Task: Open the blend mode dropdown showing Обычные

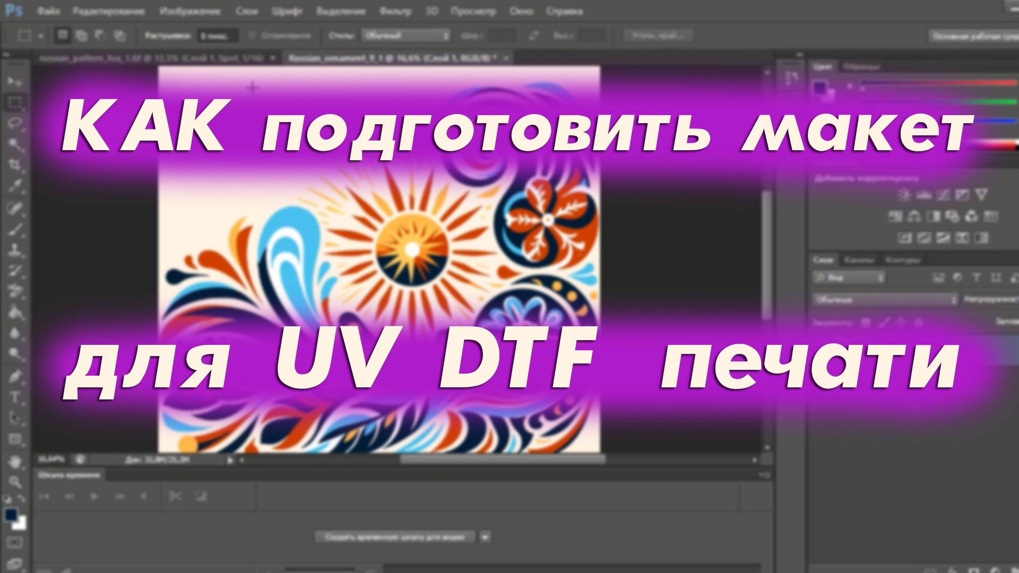Action: pyautogui.click(x=886, y=300)
